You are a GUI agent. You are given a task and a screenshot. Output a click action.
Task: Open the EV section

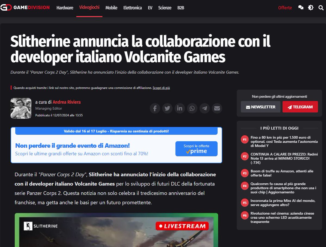pyautogui.click(x=150, y=8)
